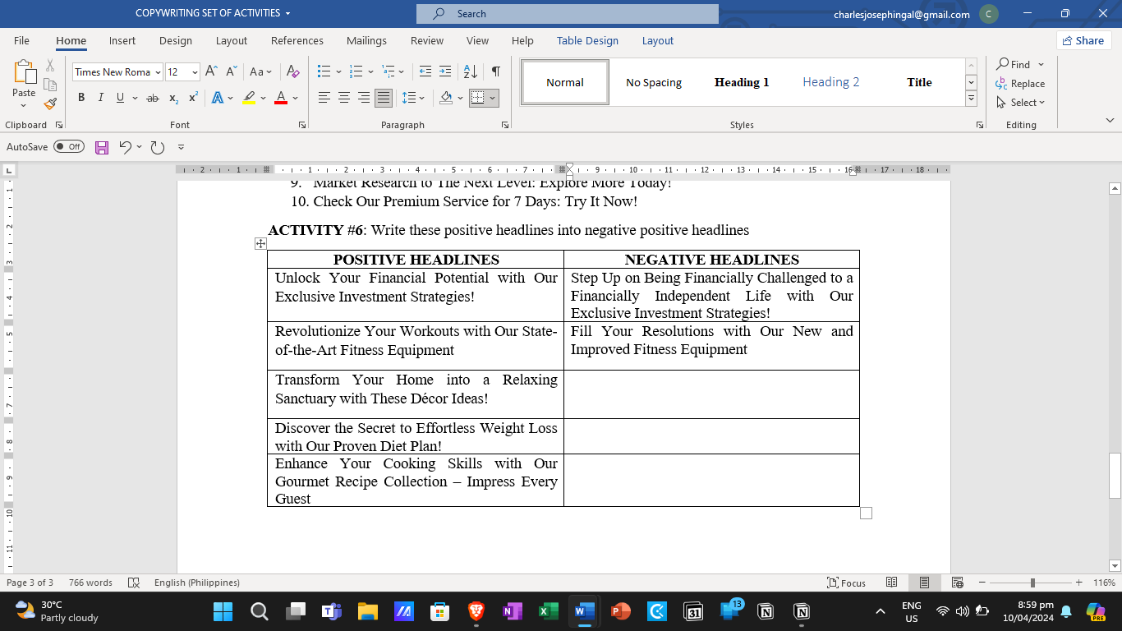Expand the Styles gallery more arrow
The width and height of the screenshot is (1122, 631).
(971, 99)
